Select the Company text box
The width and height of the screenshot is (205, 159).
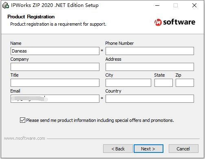[55, 67]
